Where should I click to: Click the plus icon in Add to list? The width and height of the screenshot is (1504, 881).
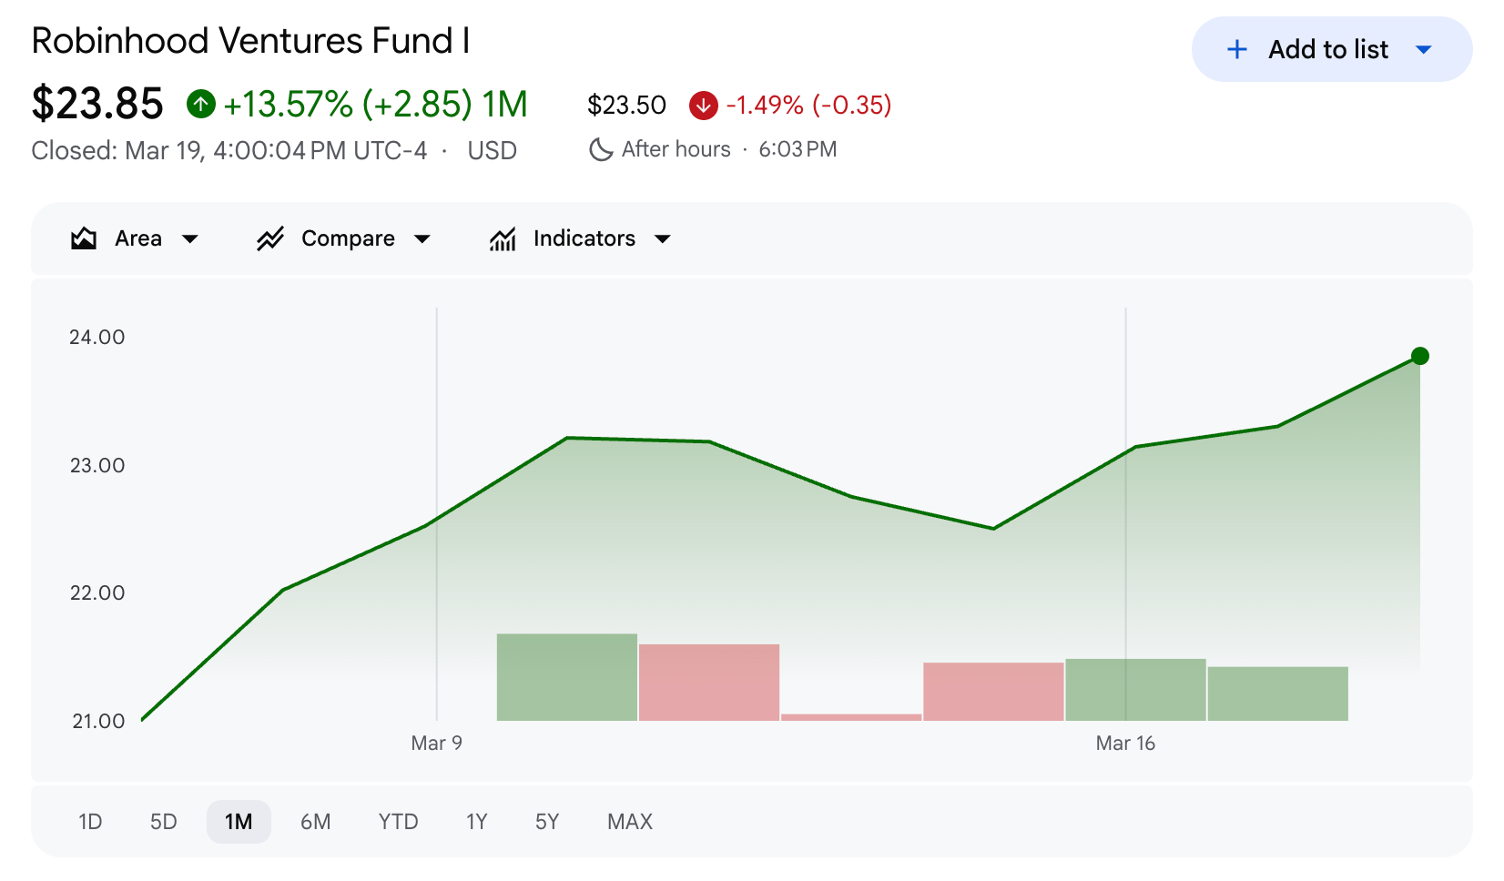click(1237, 49)
